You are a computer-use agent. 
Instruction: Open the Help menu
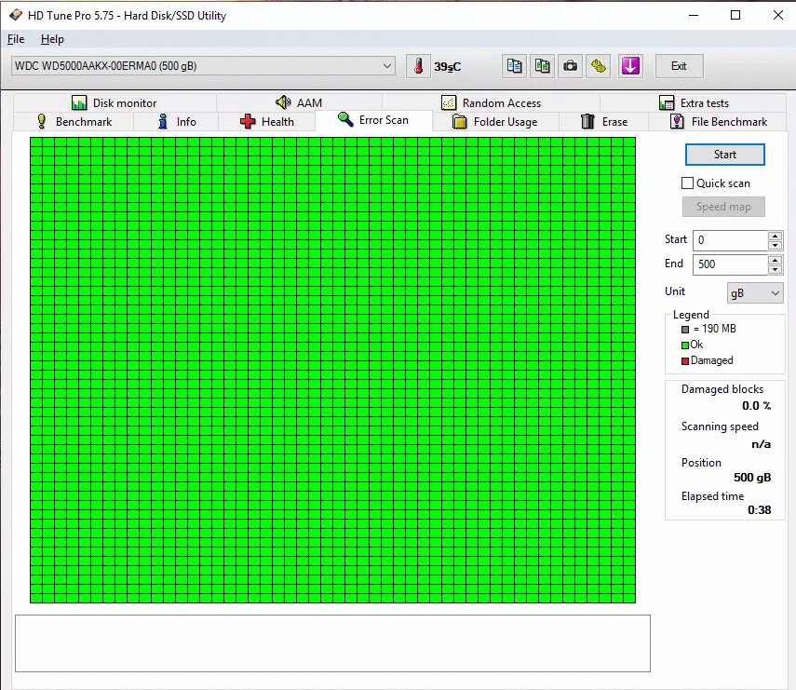pyautogui.click(x=52, y=39)
